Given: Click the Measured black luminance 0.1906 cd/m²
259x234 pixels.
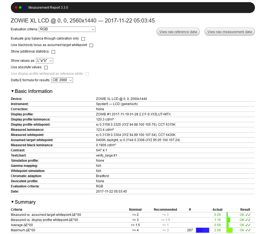Looking at the screenshot, I should click(x=106, y=145).
